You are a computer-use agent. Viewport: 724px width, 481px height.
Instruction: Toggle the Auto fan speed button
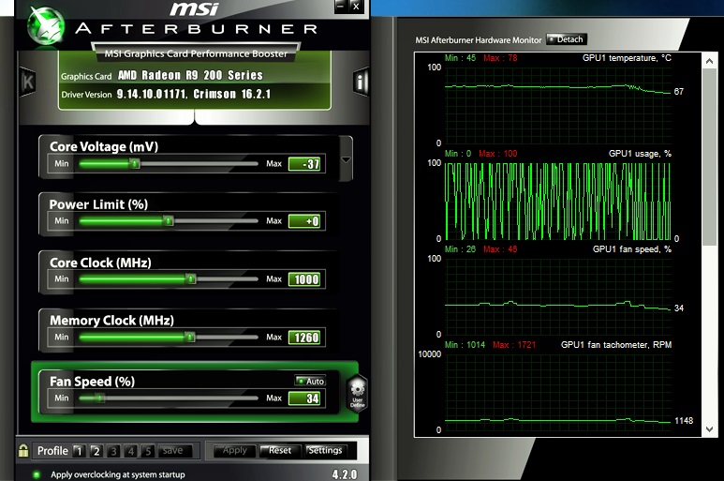(310, 381)
